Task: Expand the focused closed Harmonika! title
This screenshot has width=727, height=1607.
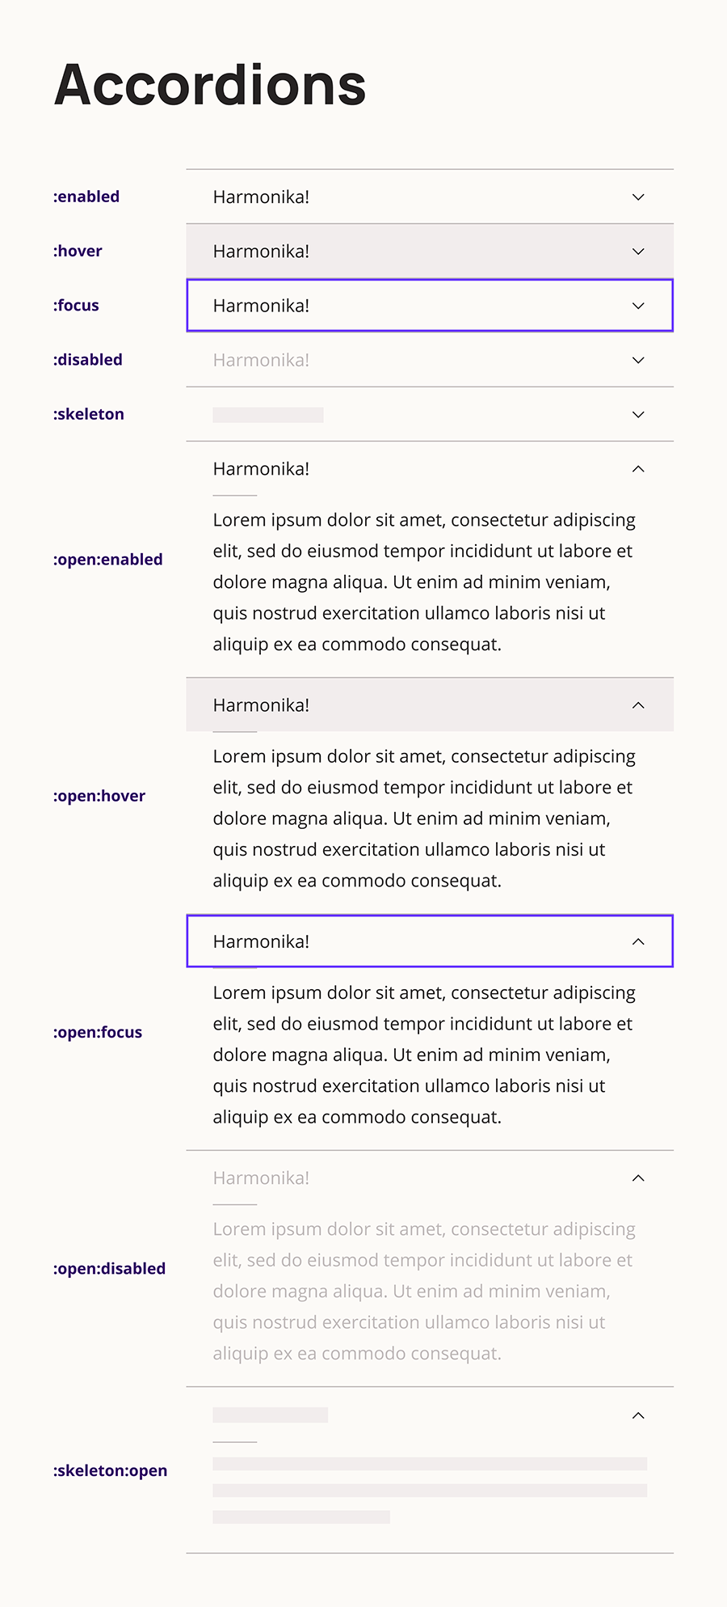Action: pos(261,306)
